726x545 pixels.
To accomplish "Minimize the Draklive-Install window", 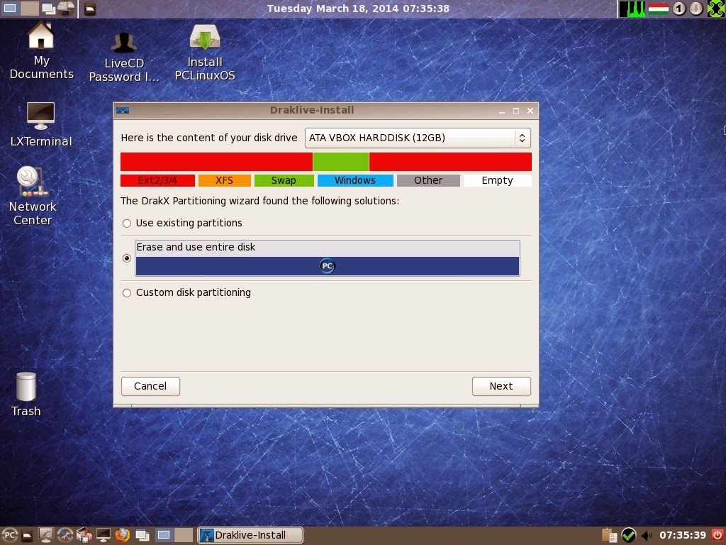I will 502,111.
